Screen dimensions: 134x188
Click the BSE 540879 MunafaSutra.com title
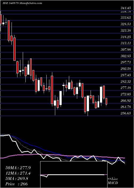[x=22, y=3]
